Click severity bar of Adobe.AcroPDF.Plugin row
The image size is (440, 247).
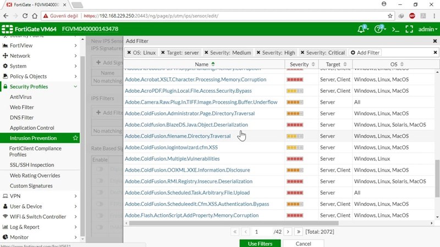point(295,91)
